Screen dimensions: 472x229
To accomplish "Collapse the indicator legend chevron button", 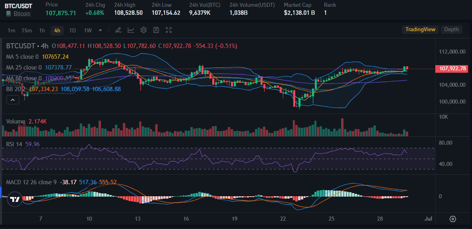I will (x=13, y=100).
